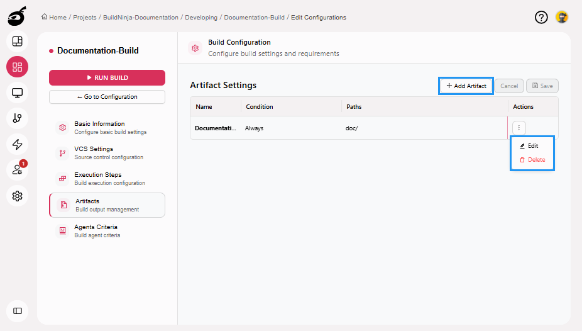582x331 pixels.
Task: Toggle the sidebar collapse panel icon
Action: pos(18,311)
